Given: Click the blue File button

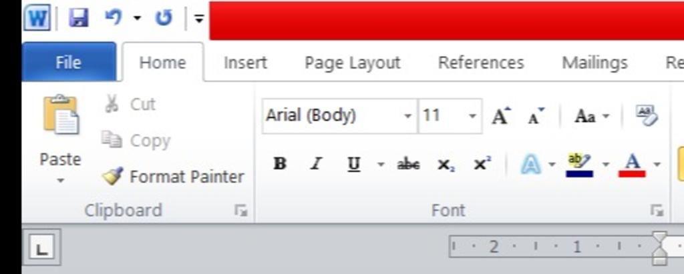Looking at the screenshot, I should click(x=69, y=62).
